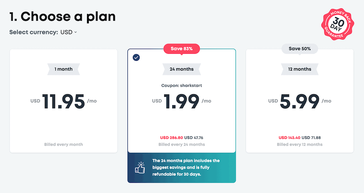Click the 30 day money back guarantee badge
Viewport: 364px width, 193px height.
(x=337, y=24)
